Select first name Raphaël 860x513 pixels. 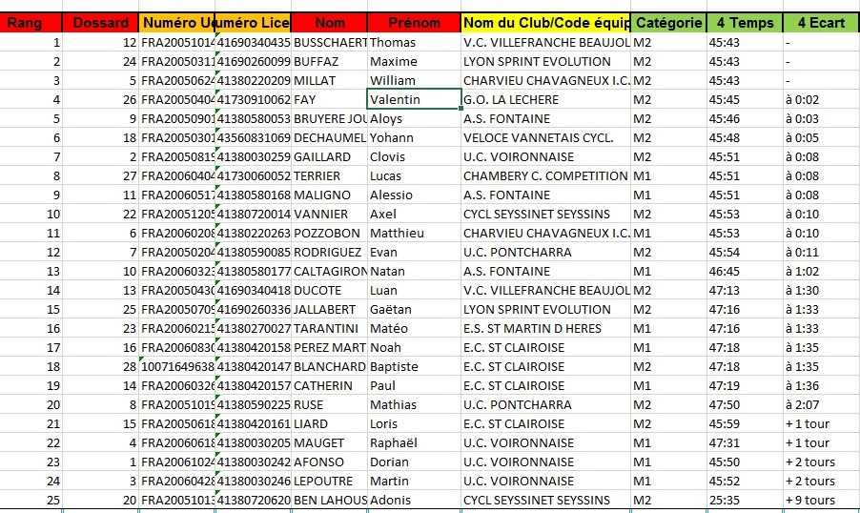pyautogui.click(x=414, y=442)
